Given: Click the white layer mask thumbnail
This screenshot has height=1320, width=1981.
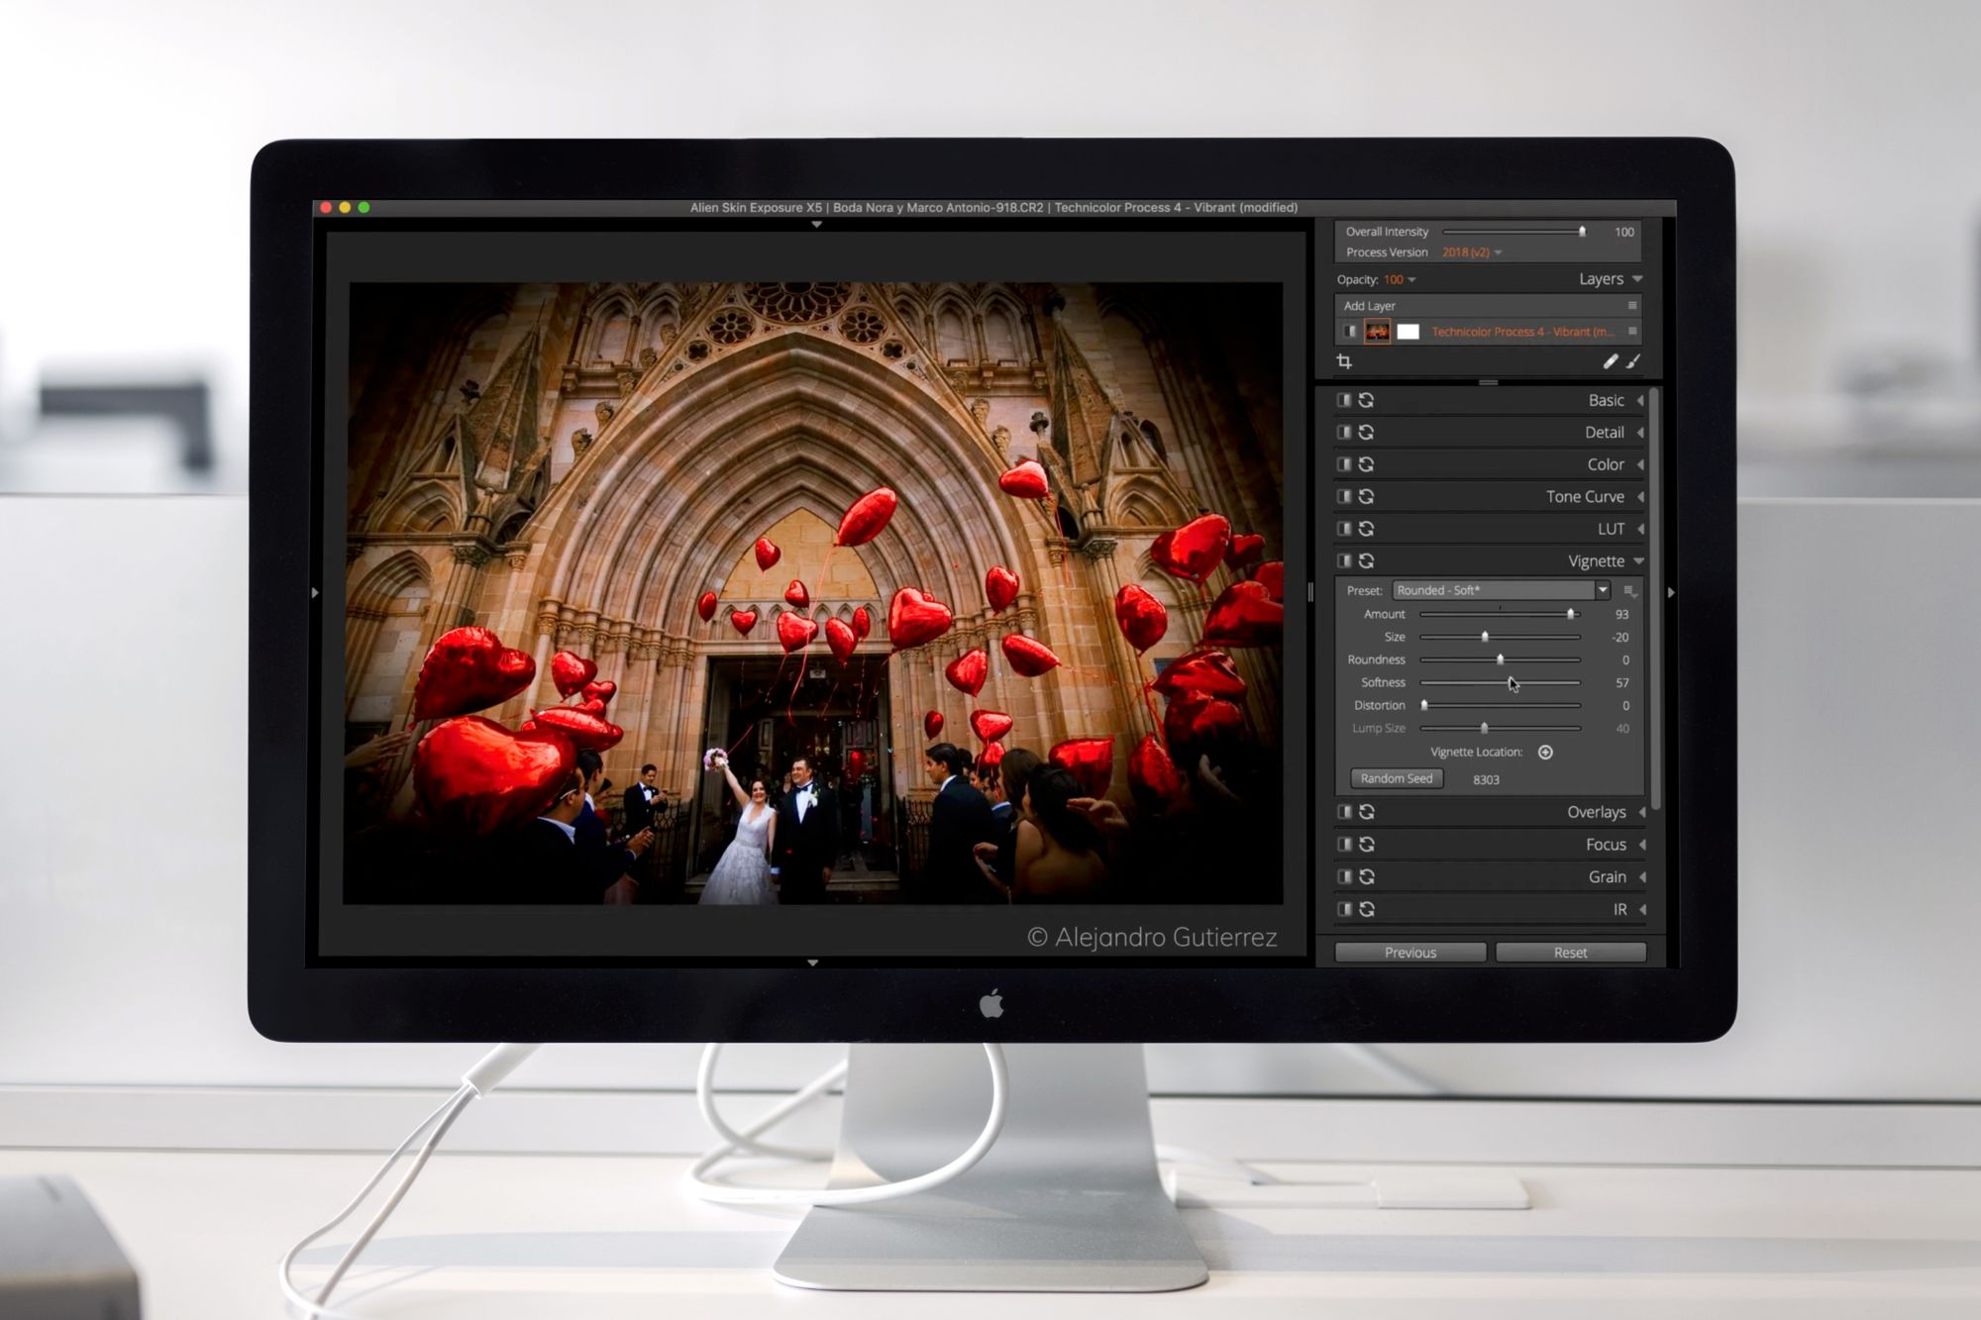Looking at the screenshot, I should tap(1408, 332).
